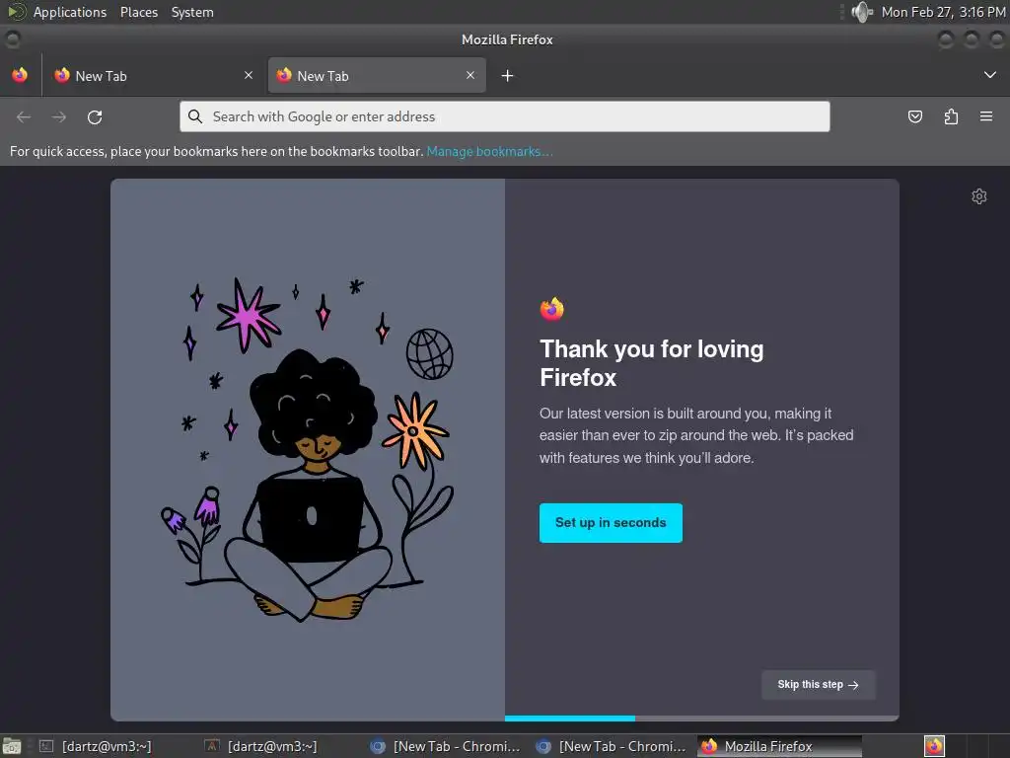
Task: Open the Firefox application menu
Action: [x=986, y=116]
